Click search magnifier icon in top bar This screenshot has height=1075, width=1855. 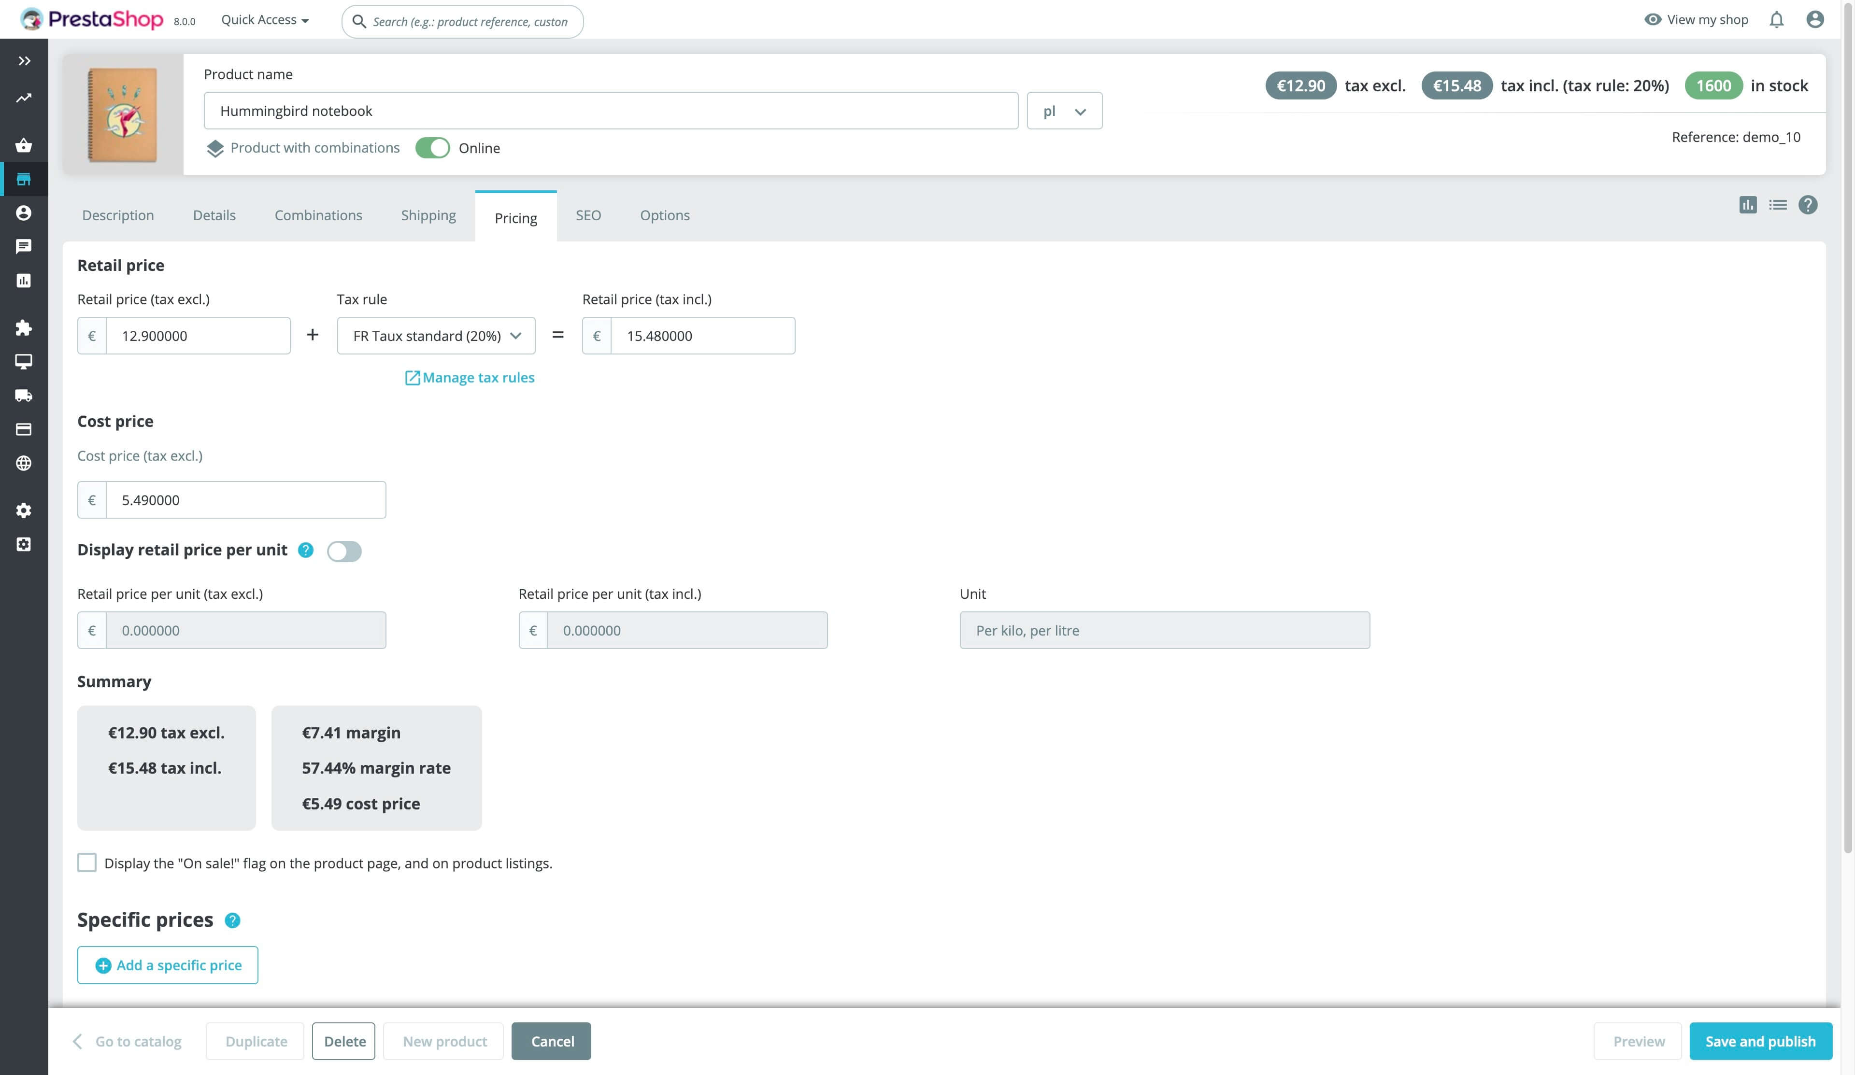[359, 21]
